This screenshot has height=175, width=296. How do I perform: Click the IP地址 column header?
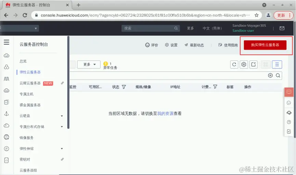[175, 87]
